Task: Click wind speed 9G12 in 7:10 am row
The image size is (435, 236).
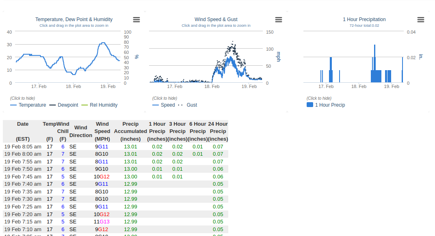Action: tap(102, 230)
